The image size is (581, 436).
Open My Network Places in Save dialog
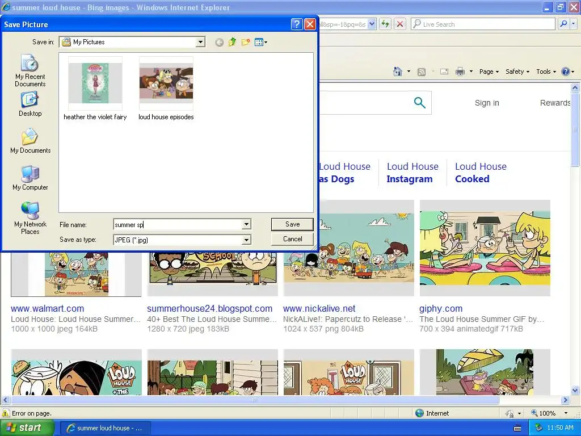(31, 218)
